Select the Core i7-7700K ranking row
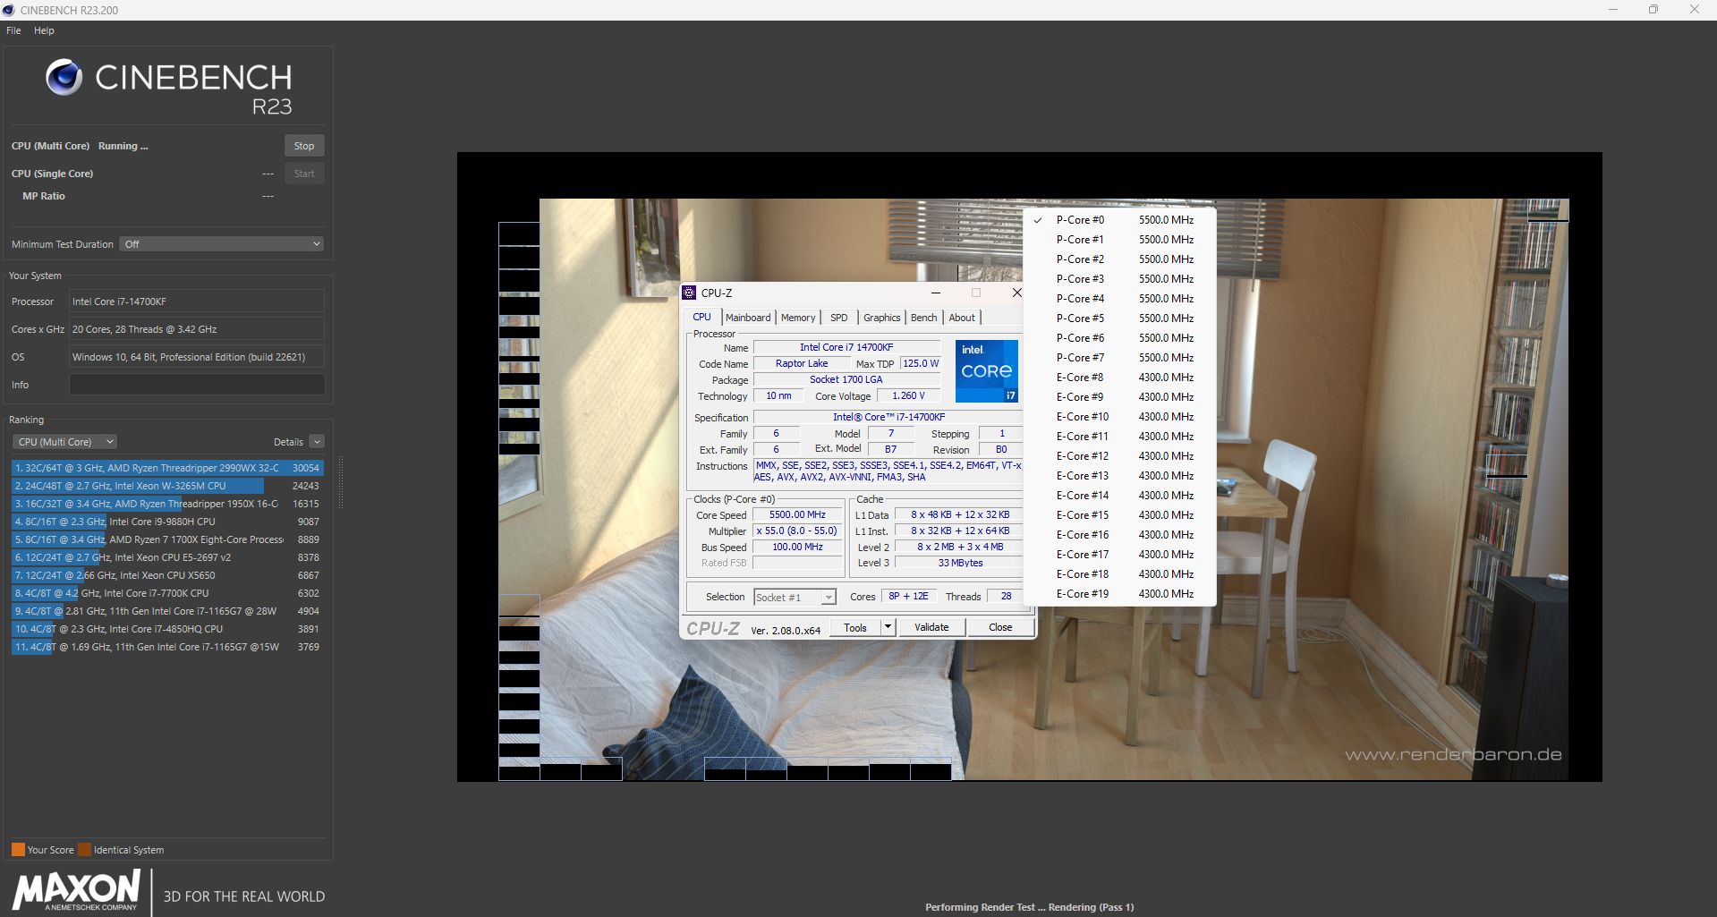This screenshot has width=1717, height=917. coord(167,593)
